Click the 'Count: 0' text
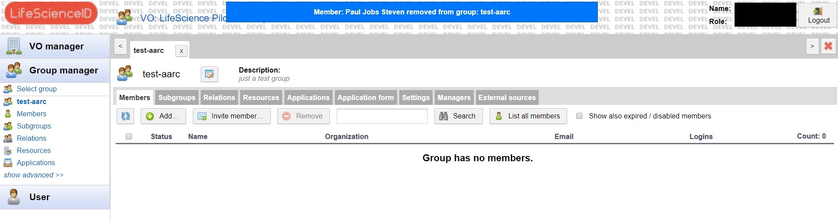This screenshot has width=838, height=222. pyautogui.click(x=811, y=136)
